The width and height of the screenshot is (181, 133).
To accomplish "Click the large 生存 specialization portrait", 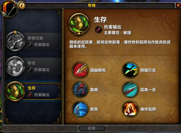I will (79, 24).
